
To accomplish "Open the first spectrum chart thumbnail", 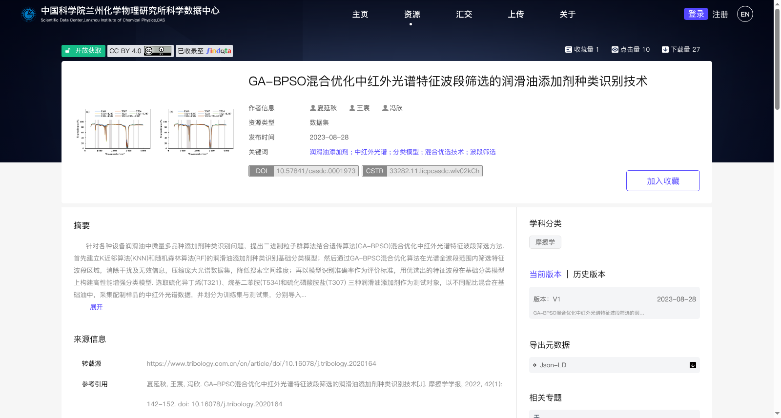I will click(114, 132).
